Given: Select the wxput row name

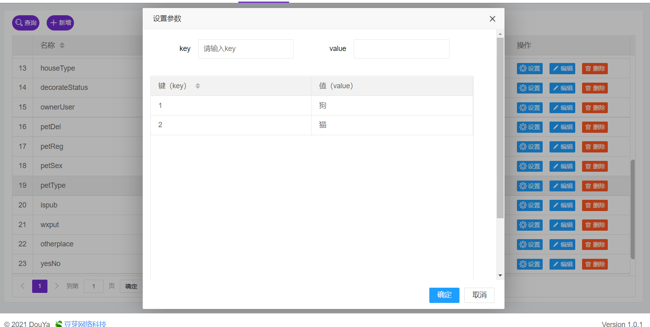Looking at the screenshot, I should (x=49, y=225).
